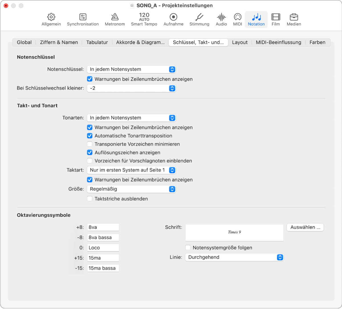Screen dimensions: 342x309
Task: Open the Allgemein gear settings pane
Action: click(51, 20)
